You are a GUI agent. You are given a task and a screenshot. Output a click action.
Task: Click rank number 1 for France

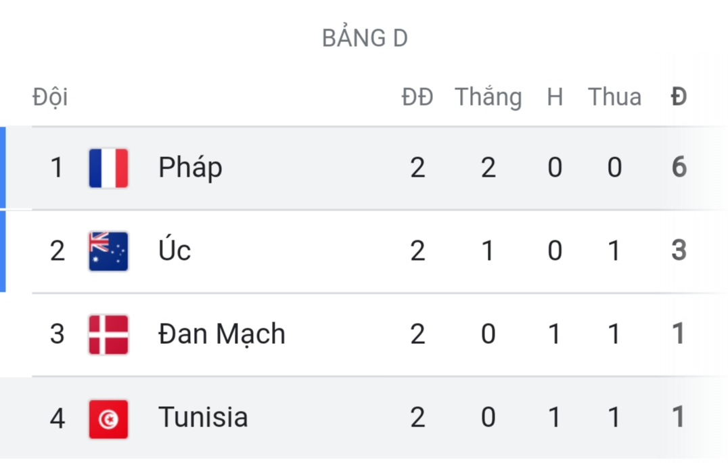58,167
